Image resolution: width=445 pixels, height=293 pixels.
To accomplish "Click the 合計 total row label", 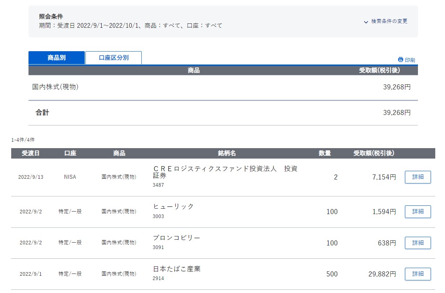I will point(42,113).
